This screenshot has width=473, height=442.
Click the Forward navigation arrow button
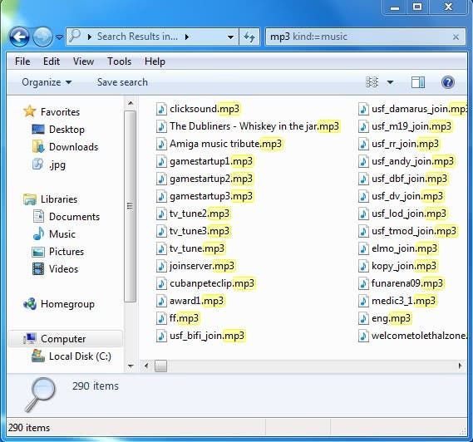point(42,37)
